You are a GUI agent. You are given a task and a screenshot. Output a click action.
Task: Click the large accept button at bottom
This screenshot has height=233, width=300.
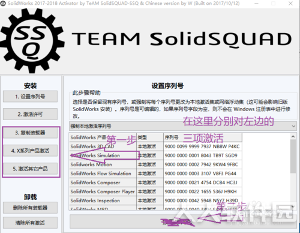[183, 222]
